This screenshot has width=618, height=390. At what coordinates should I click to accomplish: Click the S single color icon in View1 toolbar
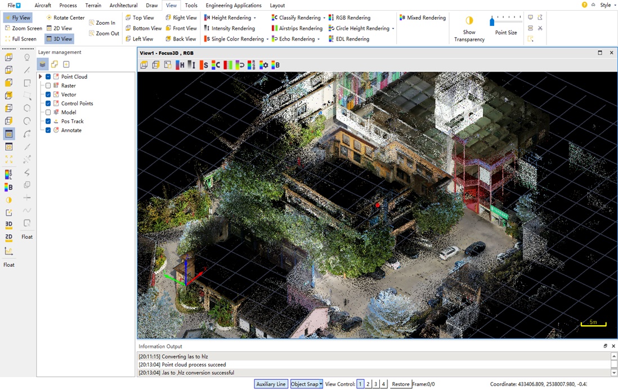[204, 65]
